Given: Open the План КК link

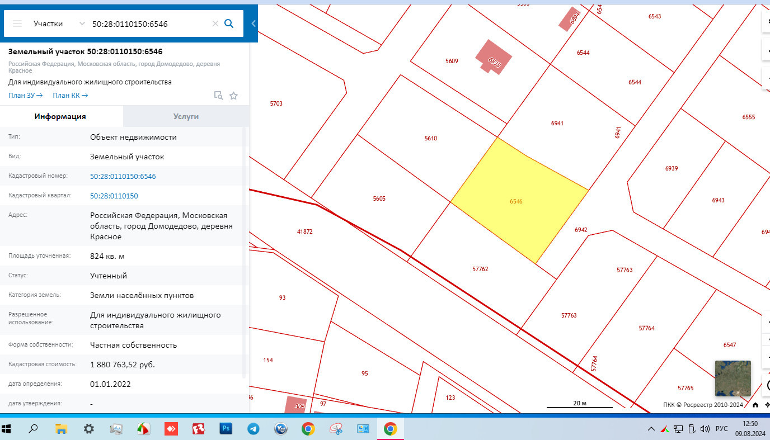Looking at the screenshot, I should (70, 96).
